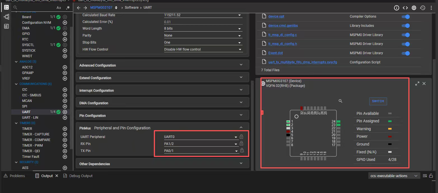Go forward with the right arrow
The image size is (438, 193).
[x=85, y=8]
